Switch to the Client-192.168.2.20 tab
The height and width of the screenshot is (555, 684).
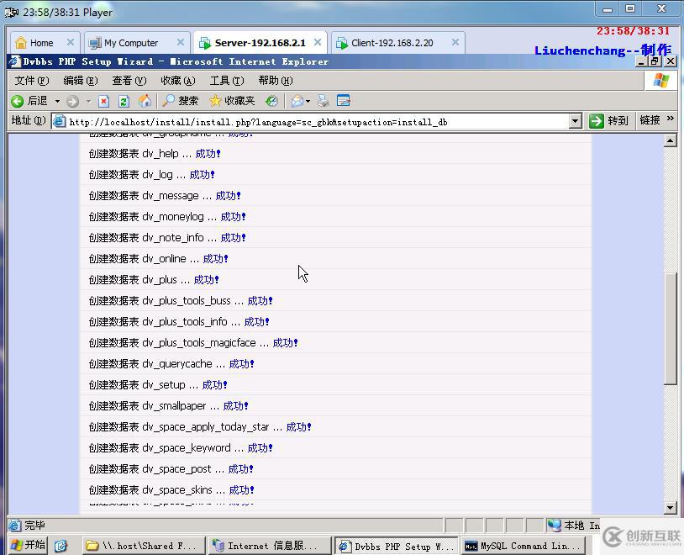(x=397, y=43)
